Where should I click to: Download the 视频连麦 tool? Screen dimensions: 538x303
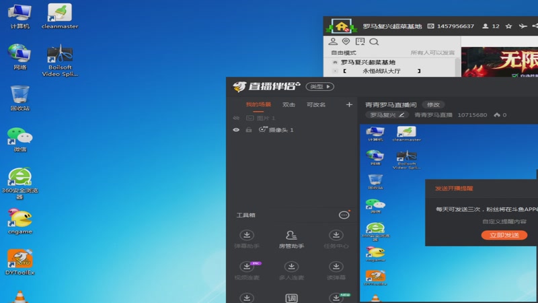[247, 271]
